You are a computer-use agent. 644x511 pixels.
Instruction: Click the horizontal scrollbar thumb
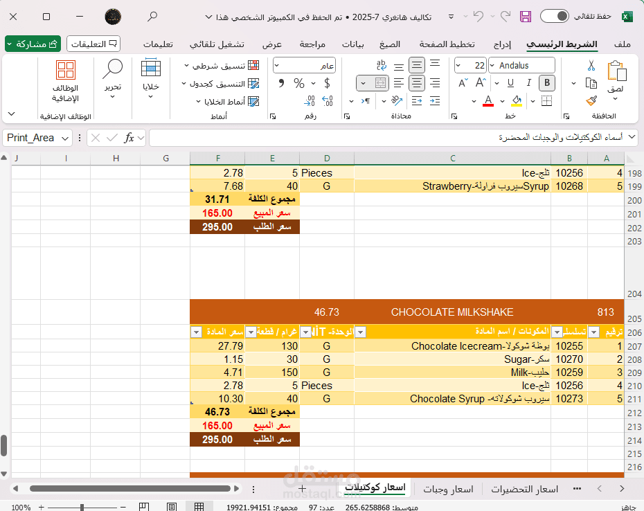(129, 488)
